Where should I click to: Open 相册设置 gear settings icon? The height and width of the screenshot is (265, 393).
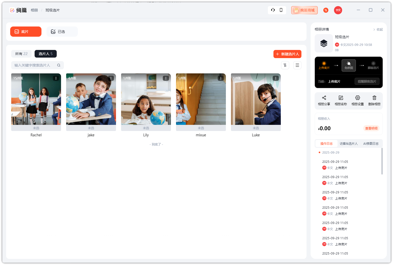357,98
